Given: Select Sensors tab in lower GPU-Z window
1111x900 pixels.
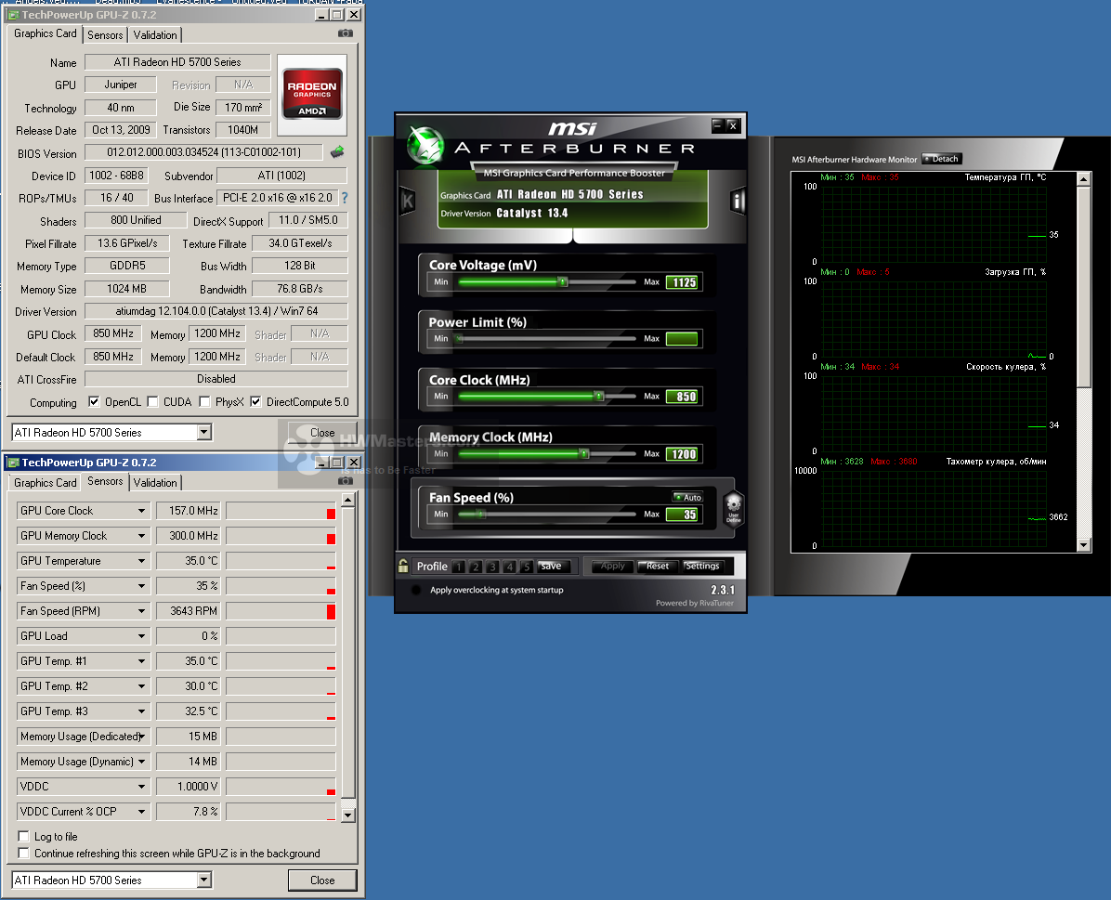Looking at the screenshot, I should pos(105,481).
